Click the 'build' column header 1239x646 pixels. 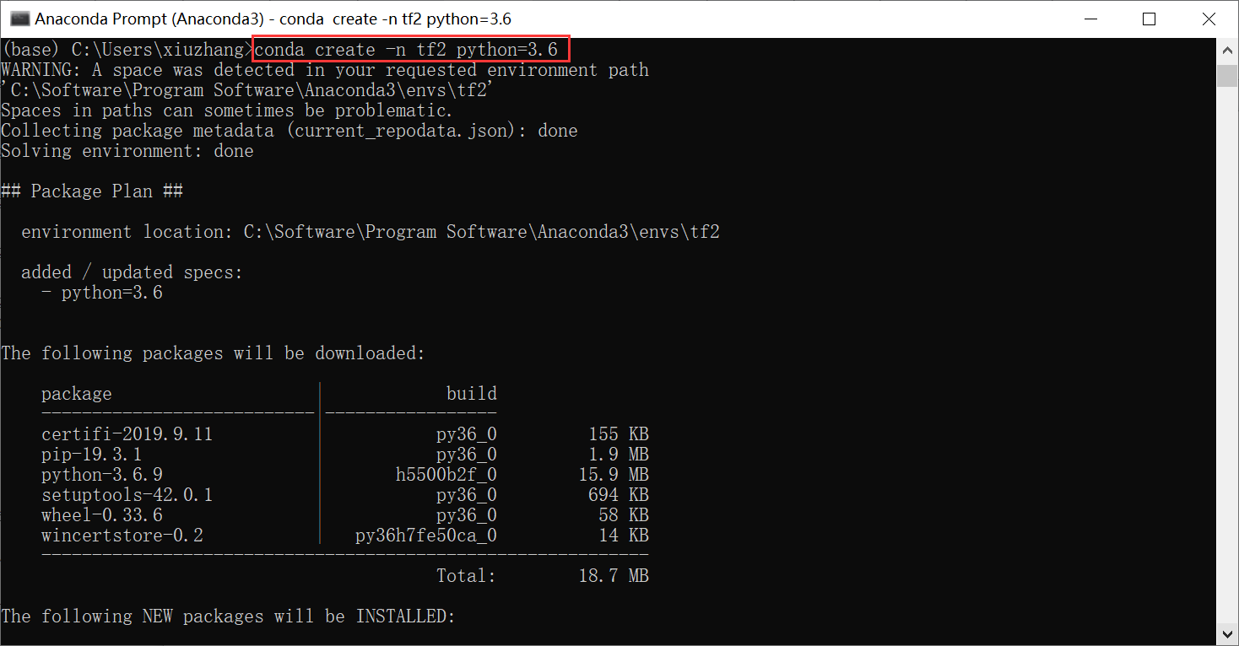coord(472,394)
